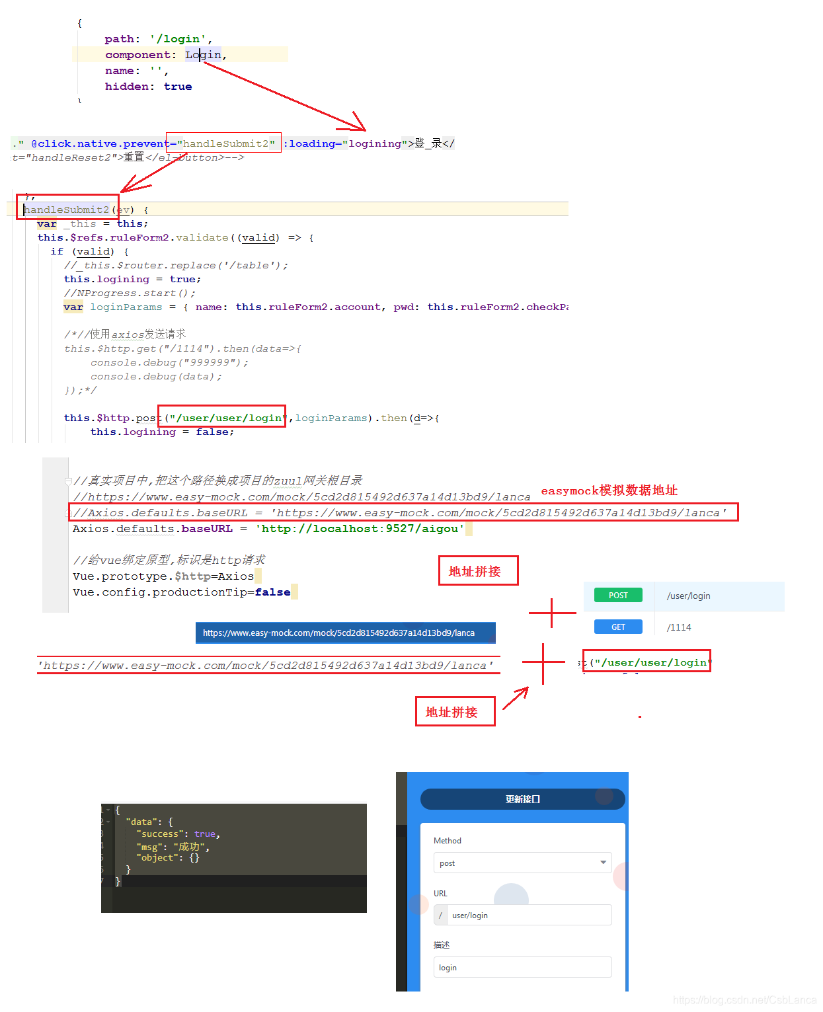This screenshot has width=823, height=1012.
Task: Click the var loginParams declaration line
Action: pos(316,307)
